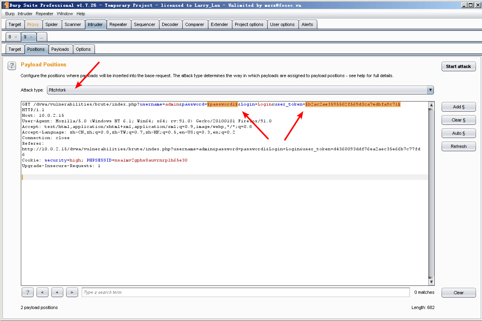The image size is (482, 321).
Task: Click the search term input field
Action: [x=246, y=292]
